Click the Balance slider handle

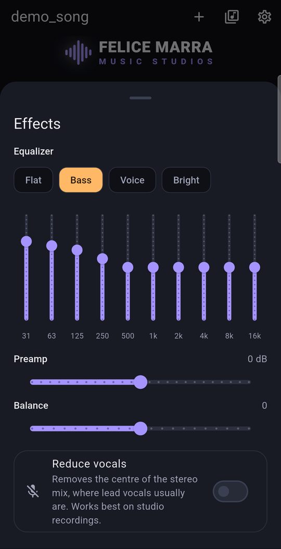pyautogui.click(x=140, y=429)
